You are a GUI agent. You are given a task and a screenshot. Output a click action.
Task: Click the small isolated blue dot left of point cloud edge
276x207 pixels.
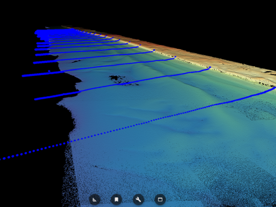49,71
